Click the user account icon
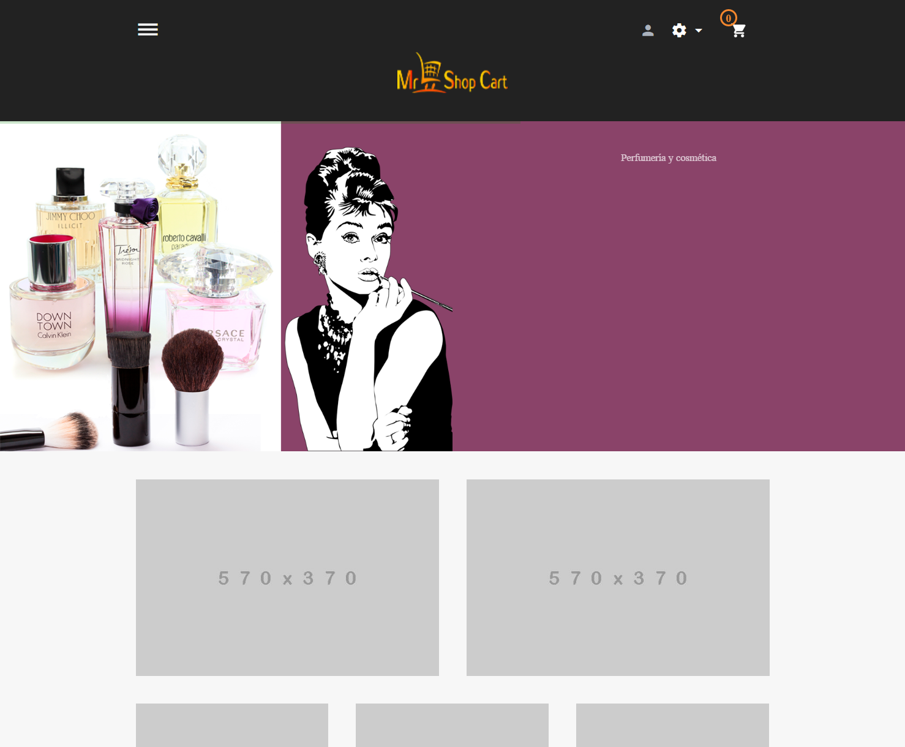 tap(648, 31)
